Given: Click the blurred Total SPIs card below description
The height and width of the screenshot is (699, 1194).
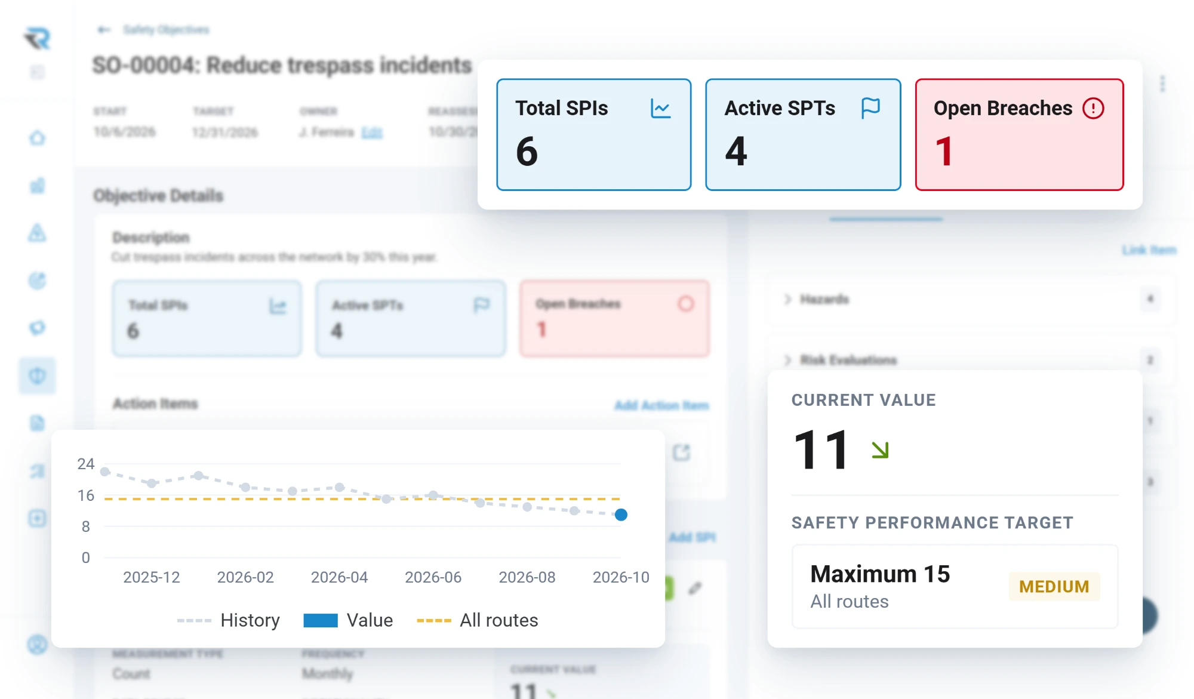Looking at the screenshot, I should pyautogui.click(x=207, y=319).
